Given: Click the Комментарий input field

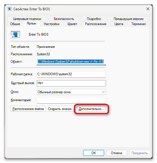Looking at the screenshot, I should click(x=71, y=100).
